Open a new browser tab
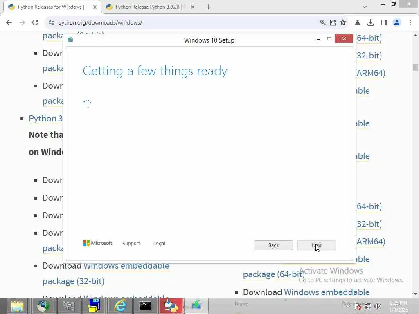Screen dimensions: 419x314 tap(208, 7)
